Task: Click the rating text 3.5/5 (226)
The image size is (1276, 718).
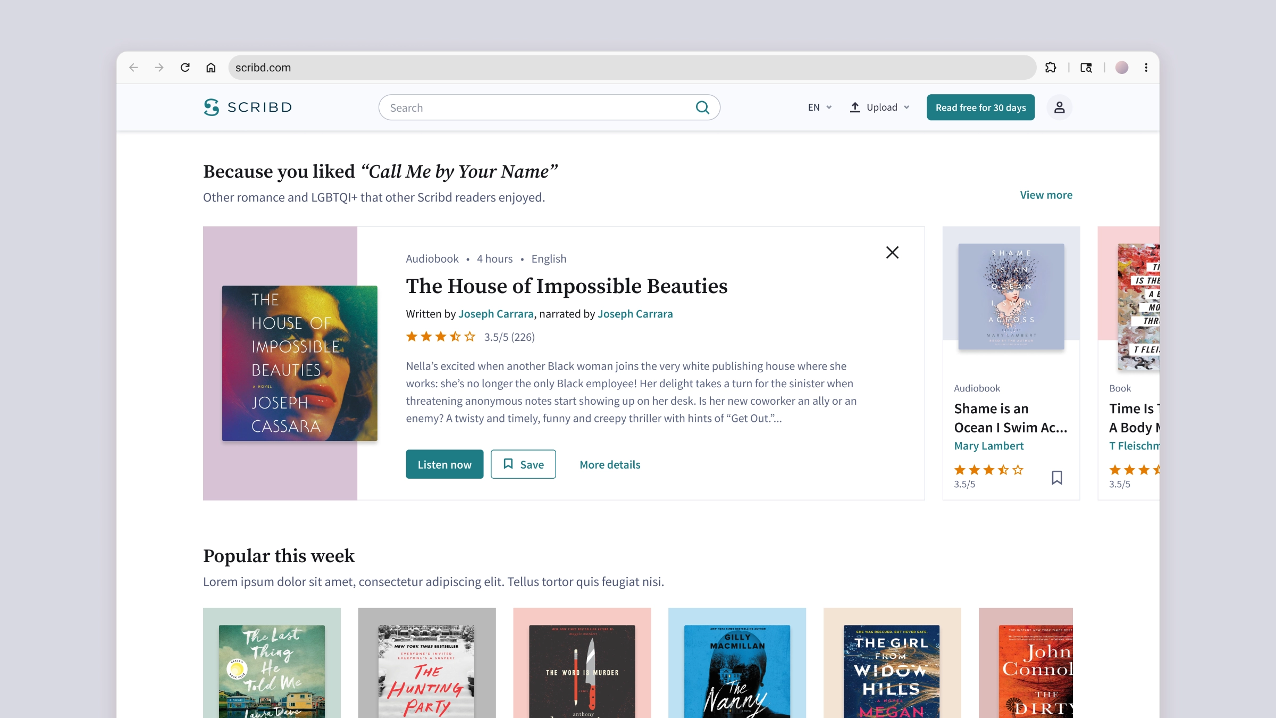Action: [x=509, y=337]
